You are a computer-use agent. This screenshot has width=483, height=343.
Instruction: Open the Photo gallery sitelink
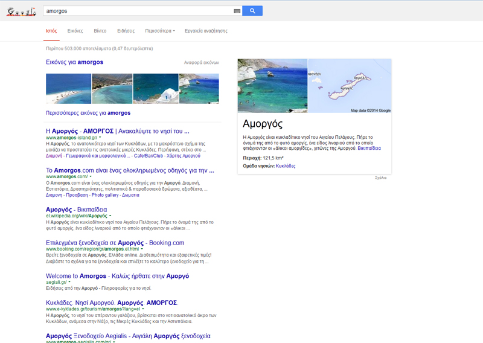coord(105,195)
